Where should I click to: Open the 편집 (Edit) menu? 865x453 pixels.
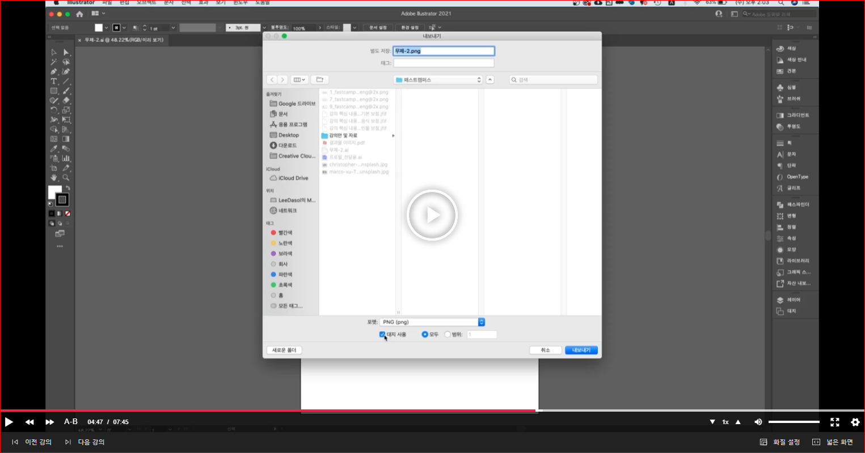tap(124, 3)
